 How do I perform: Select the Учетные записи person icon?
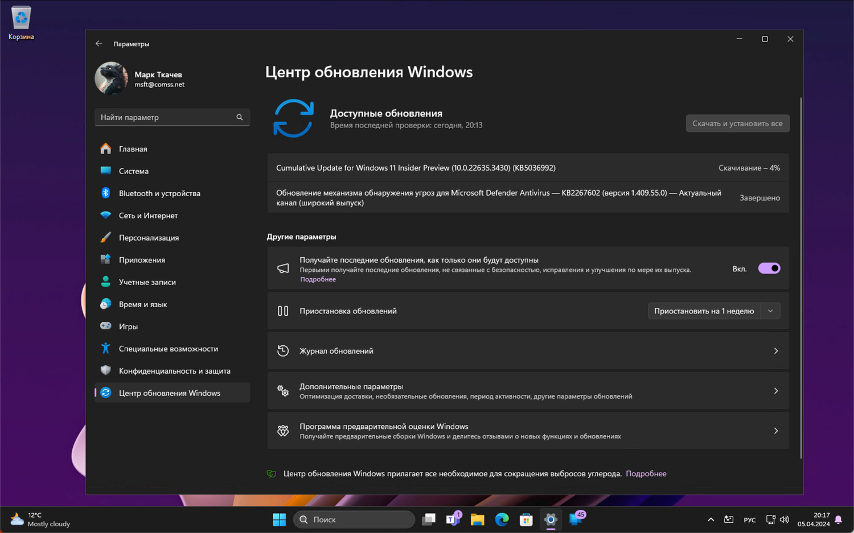tap(106, 282)
